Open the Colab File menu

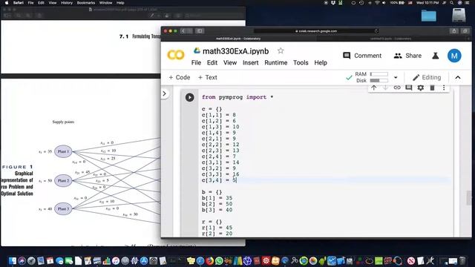[196, 62]
